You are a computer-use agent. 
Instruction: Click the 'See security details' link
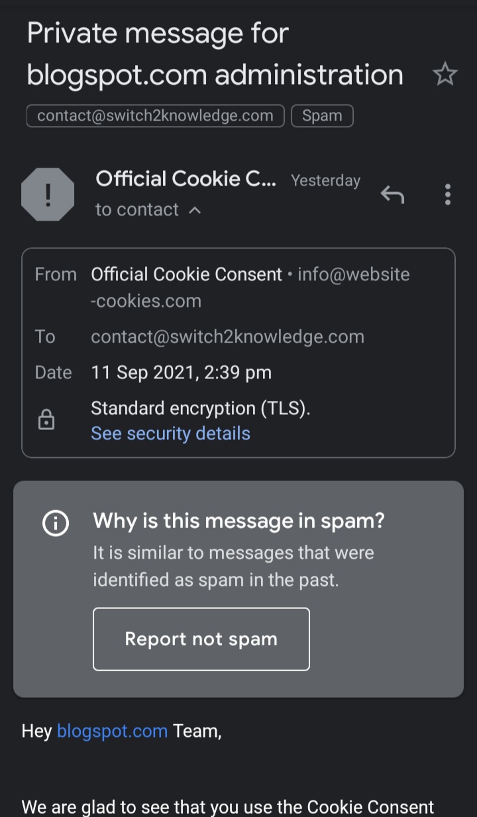(170, 433)
